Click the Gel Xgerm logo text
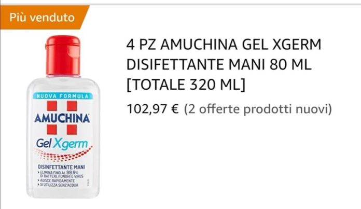Image resolution: width=361 pixels, height=209 pixels. 62,144
